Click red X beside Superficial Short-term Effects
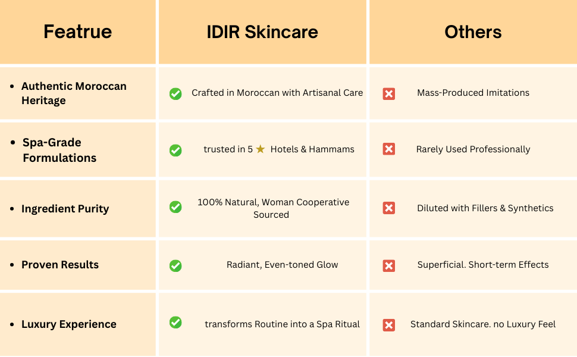 click(x=389, y=265)
